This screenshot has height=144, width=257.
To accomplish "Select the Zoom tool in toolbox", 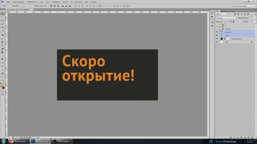I will pyautogui.click(x=2, y=81).
